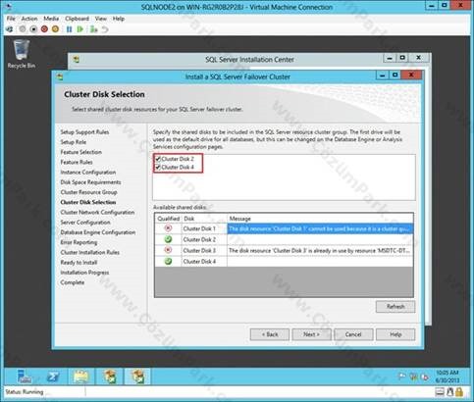The width and height of the screenshot is (474, 402).
Task: Click the mouse icon in the status bar
Action: (x=449, y=392)
